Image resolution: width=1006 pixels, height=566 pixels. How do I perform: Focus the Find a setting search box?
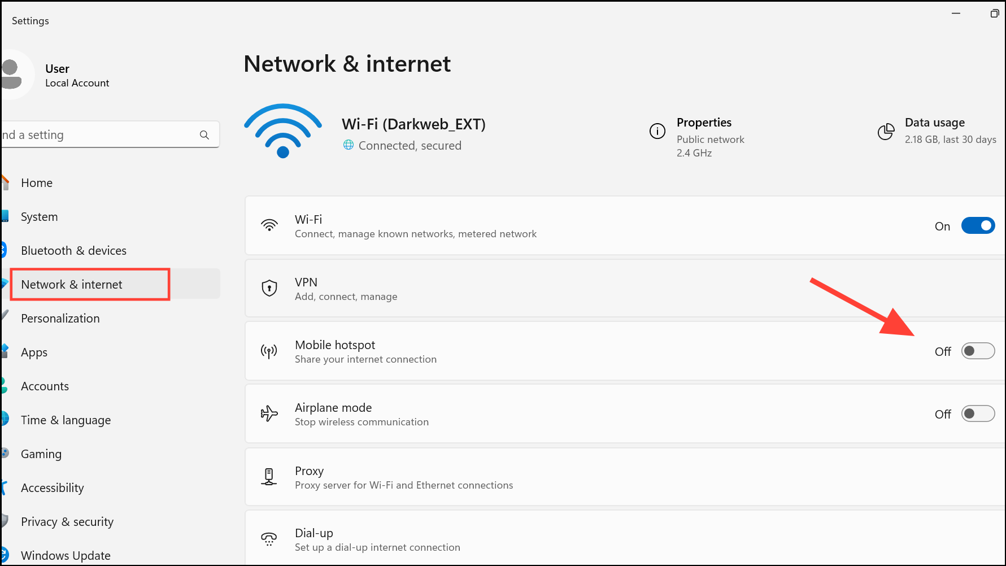[110, 135]
